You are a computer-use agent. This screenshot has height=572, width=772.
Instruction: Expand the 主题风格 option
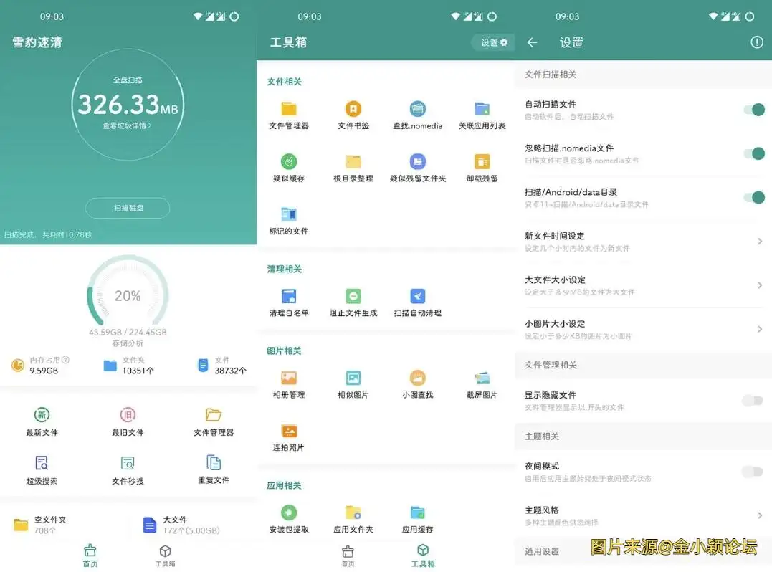tap(760, 515)
